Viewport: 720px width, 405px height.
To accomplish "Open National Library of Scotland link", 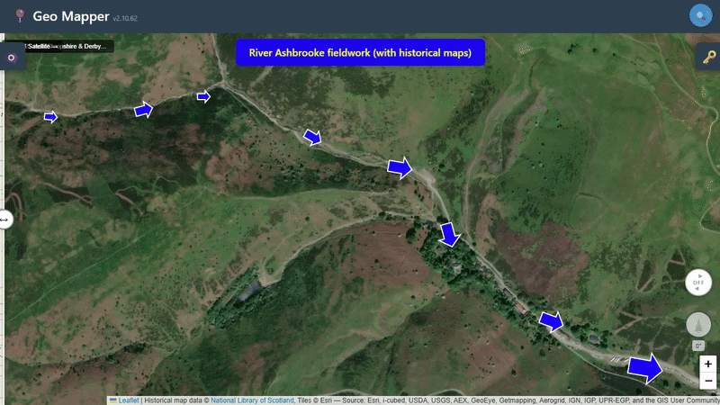I will (252, 400).
